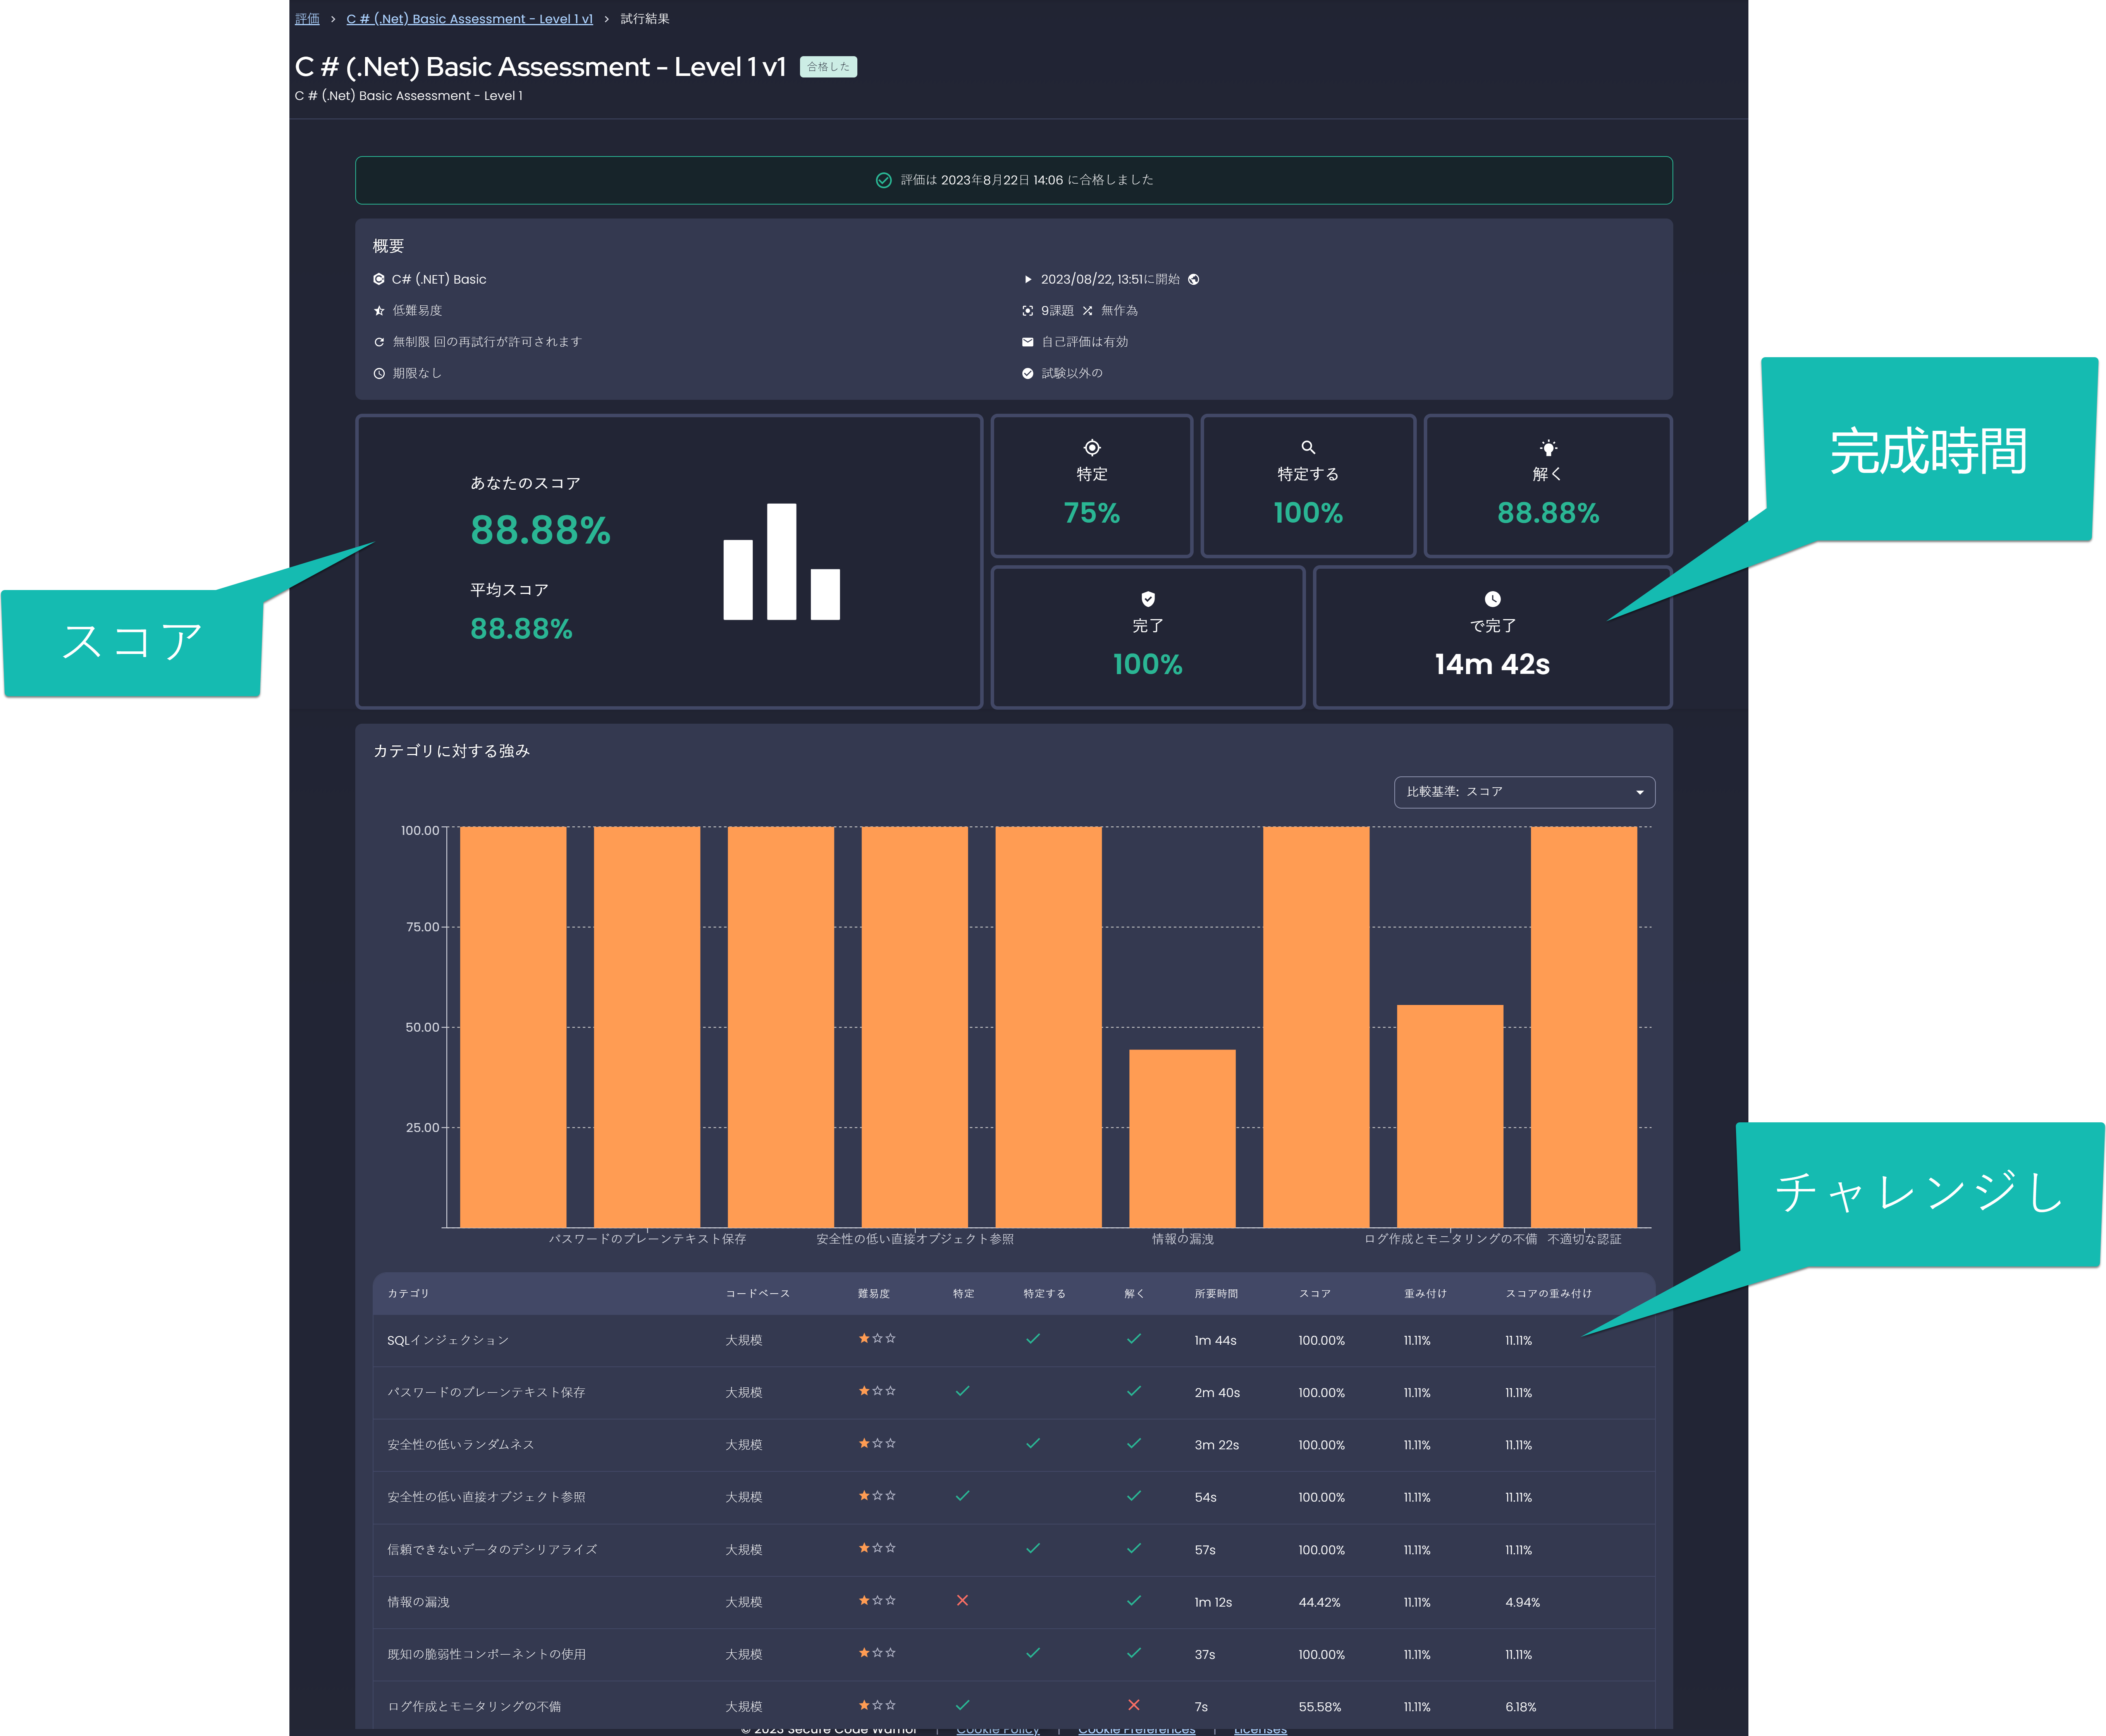Click the cube icon beside C# (.NET) Basic
The image size is (2106, 1736).
pos(379,279)
